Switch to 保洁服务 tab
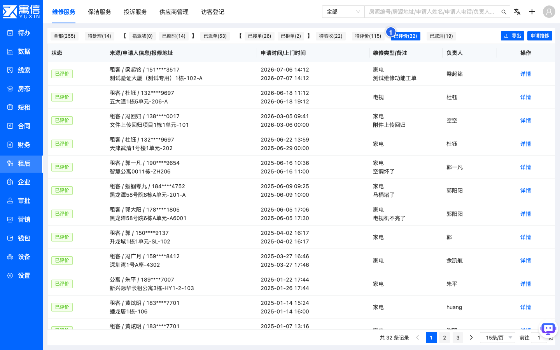Viewport: 560px width, 350px height. tap(100, 12)
